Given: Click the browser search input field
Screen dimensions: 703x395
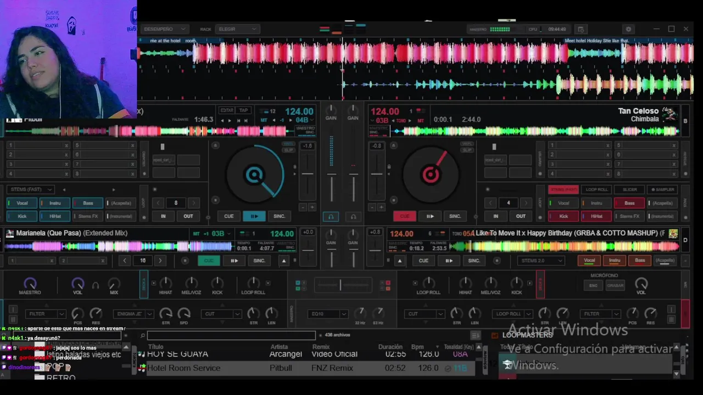Looking at the screenshot, I should tap(231, 335).
